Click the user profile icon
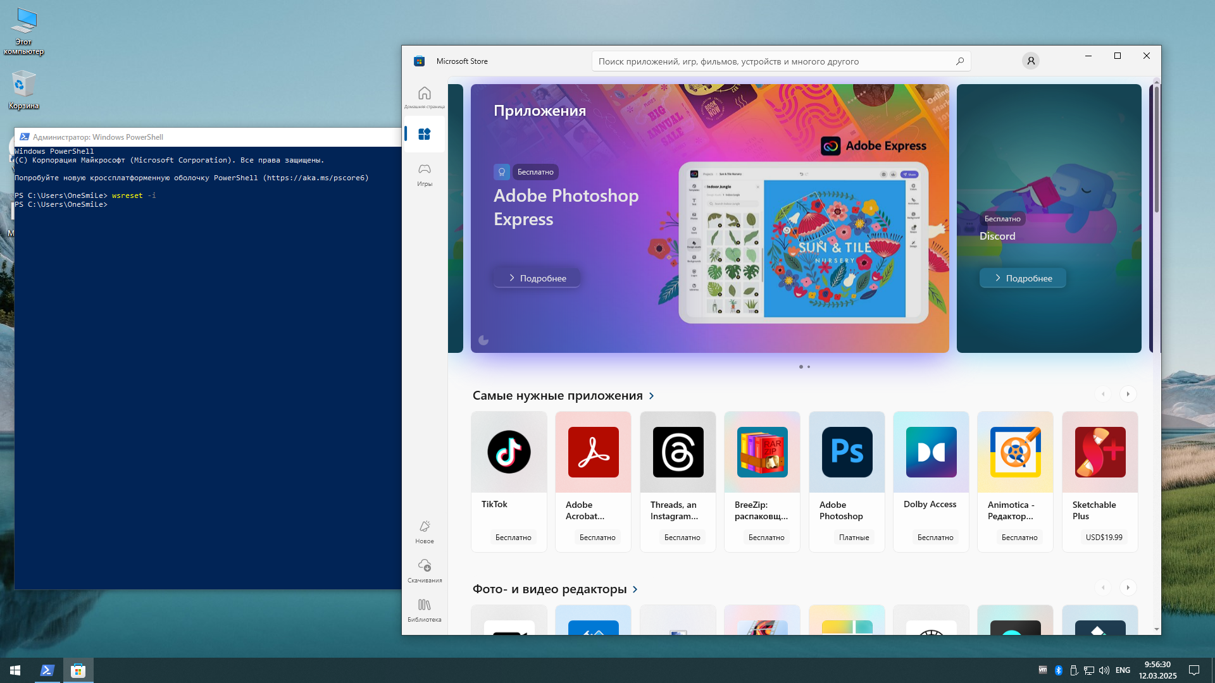Screen dimensions: 1215x683 coord(1030,61)
